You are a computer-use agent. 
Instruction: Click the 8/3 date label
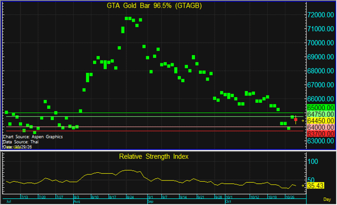click(76, 197)
